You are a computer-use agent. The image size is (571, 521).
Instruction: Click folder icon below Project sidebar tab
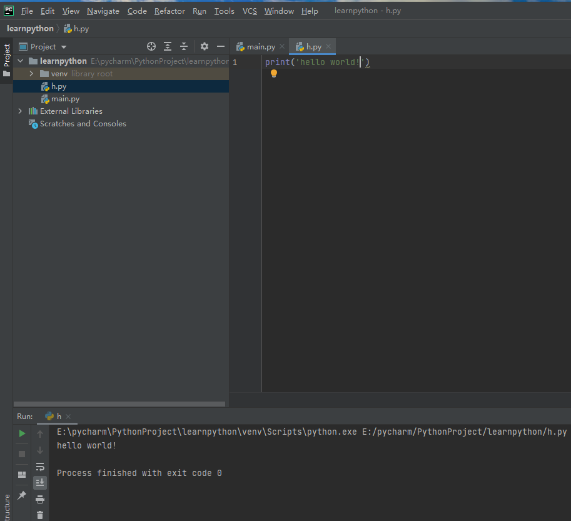pos(6,74)
